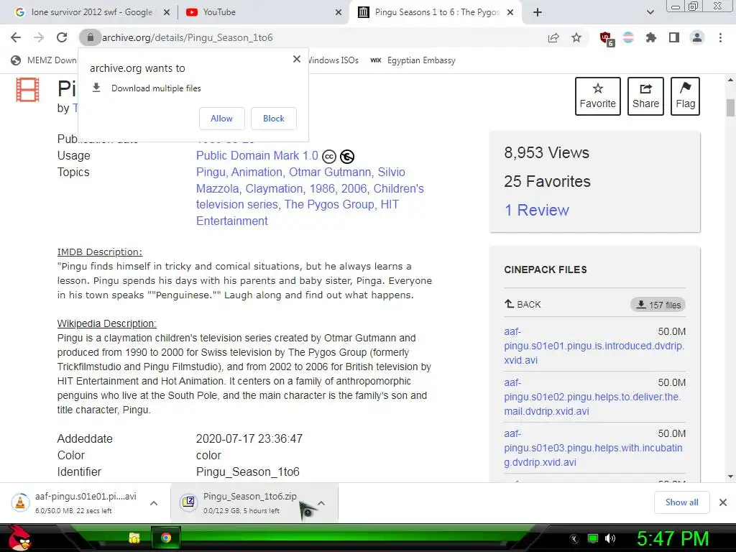Open s01e01 pingu is introduced avi file

tap(594, 346)
